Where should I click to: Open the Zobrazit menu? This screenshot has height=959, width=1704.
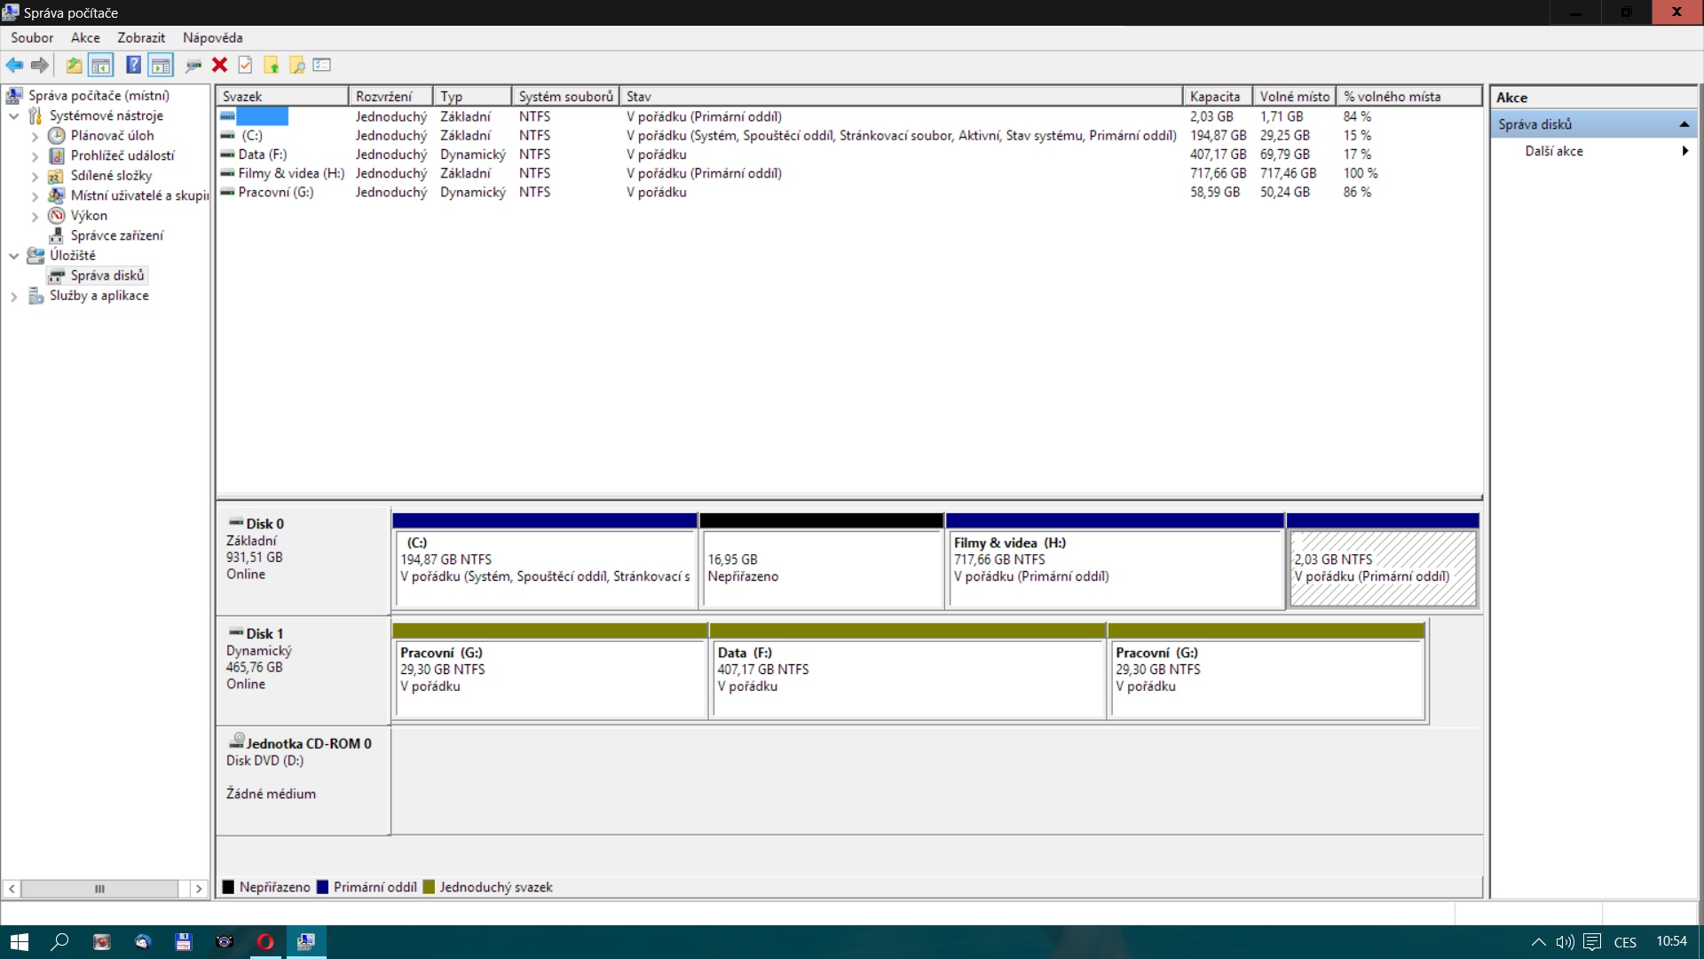141,37
